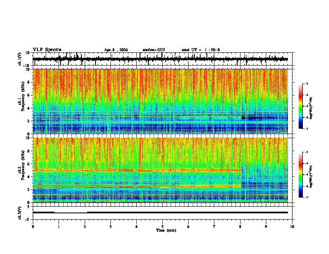The height and width of the screenshot is (254, 329).
Task: Click time axis tick label "3"
Action: (110, 227)
